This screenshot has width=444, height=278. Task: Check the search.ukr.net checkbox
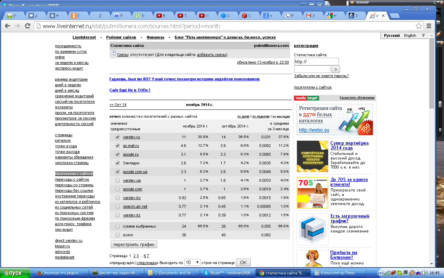[118, 206]
